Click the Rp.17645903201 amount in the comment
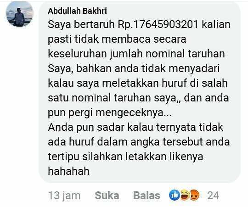Viewport: 248px width, 207px height. (158, 25)
